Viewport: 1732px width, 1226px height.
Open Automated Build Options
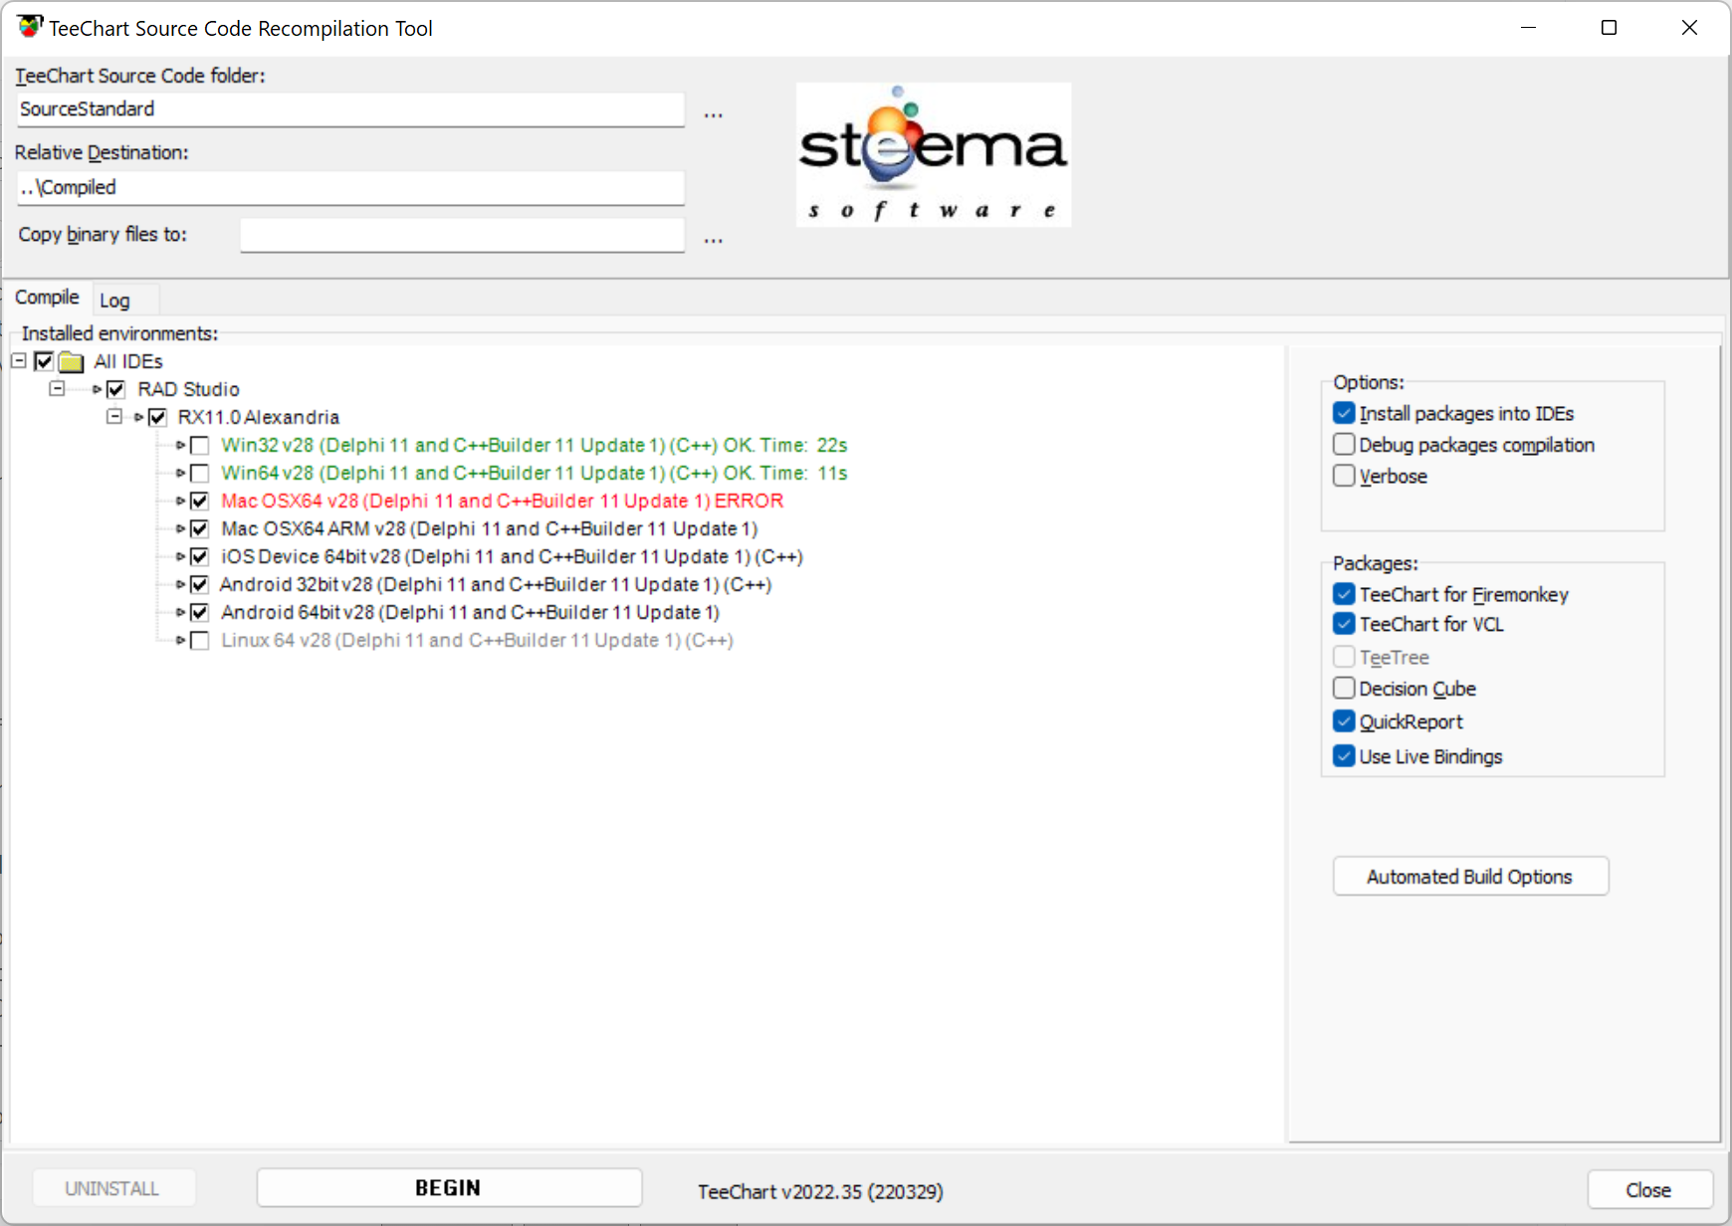tap(1470, 877)
